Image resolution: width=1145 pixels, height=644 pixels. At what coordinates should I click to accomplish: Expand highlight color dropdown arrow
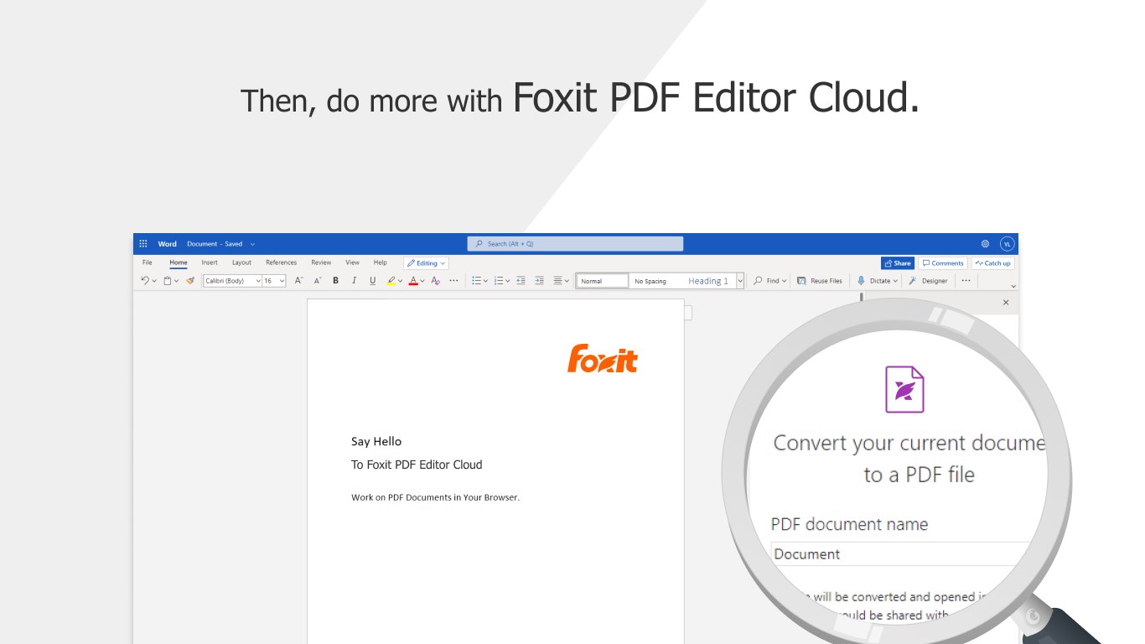point(401,281)
